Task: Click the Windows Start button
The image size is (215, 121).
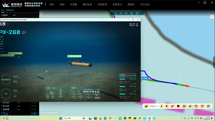Action: [60, 118]
